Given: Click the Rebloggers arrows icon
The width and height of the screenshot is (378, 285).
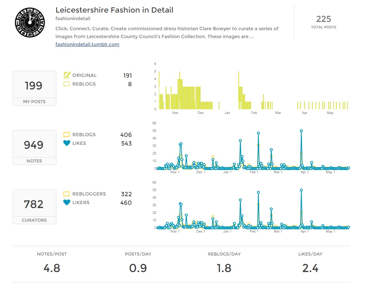Looking at the screenshot, I should click(67, 194).
